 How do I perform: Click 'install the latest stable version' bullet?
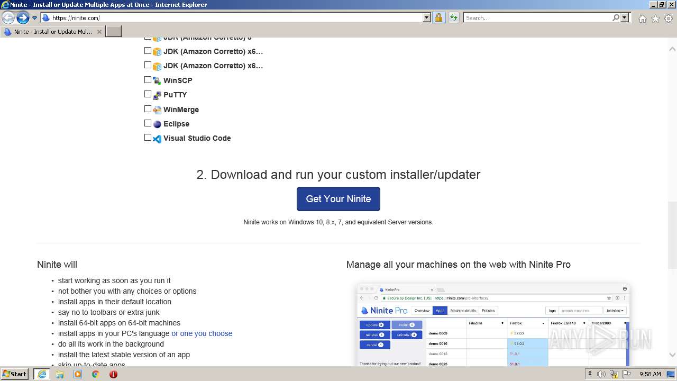pos(124,355)
